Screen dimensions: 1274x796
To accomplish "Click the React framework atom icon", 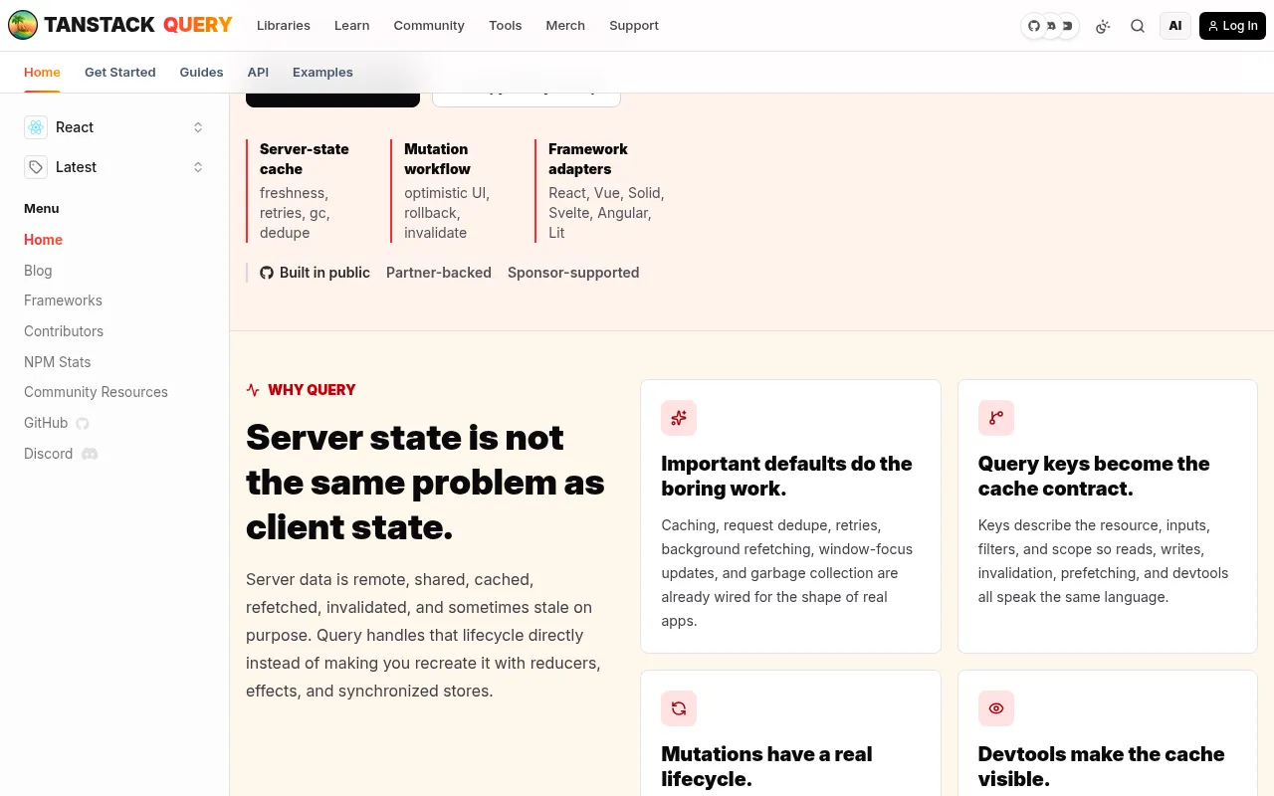I will click(x=36, y=127).
